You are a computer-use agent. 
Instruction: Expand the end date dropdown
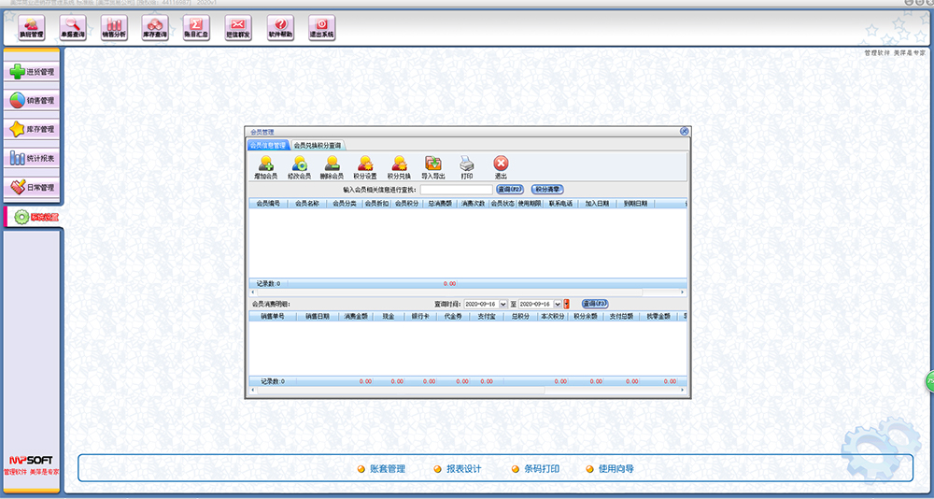pyautogui.click(x=558, y=304)
